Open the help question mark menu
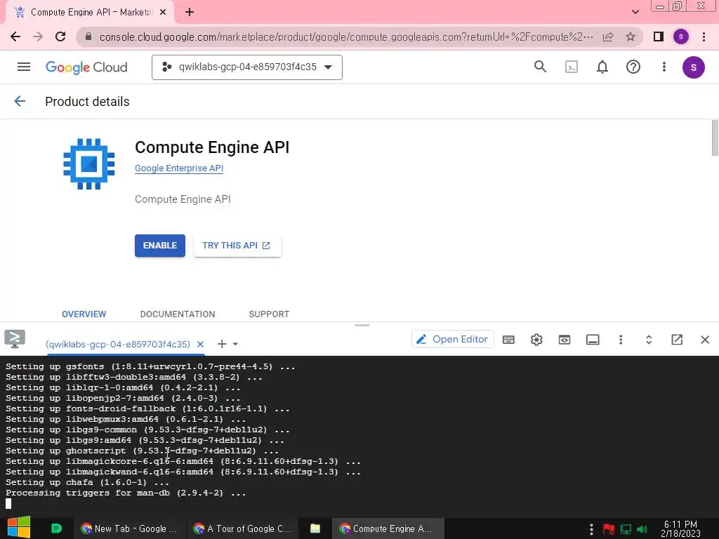Image resolution: width=719 pixels, height=539 pixels. click(633, 67)
